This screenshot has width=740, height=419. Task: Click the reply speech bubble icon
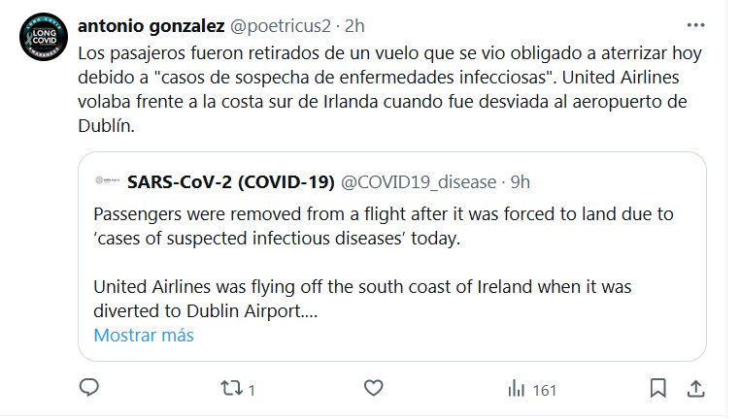[89, 389]
